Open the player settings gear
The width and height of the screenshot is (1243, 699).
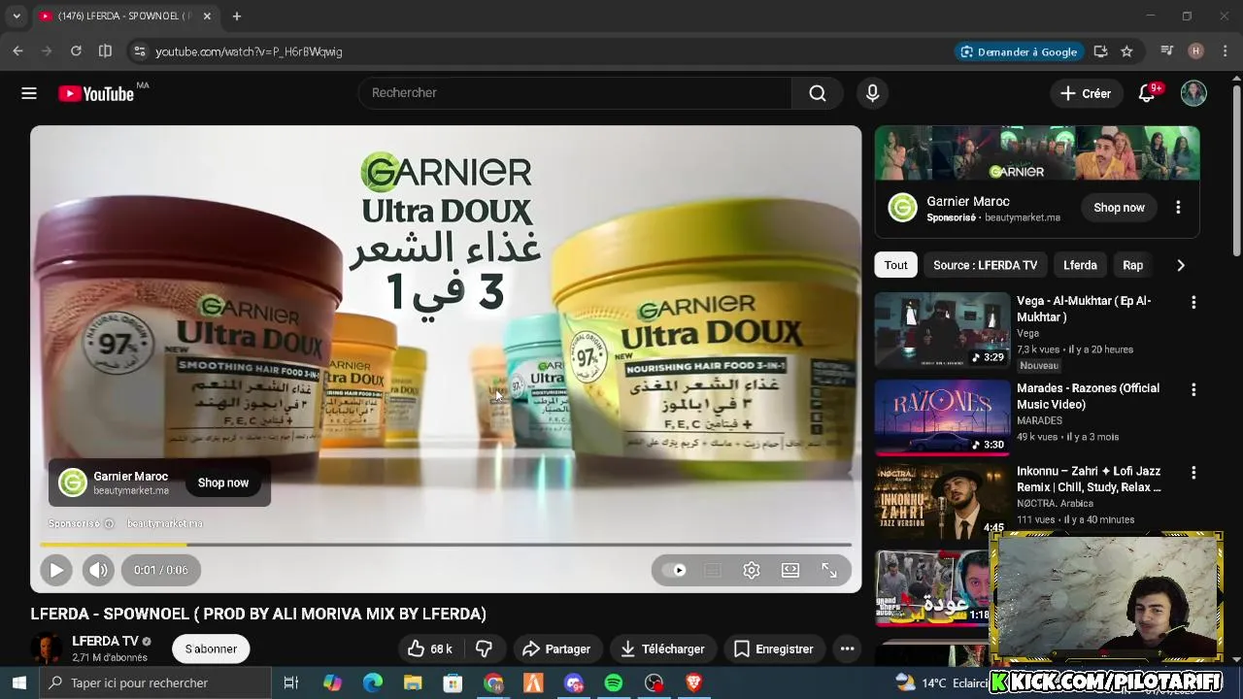(751, 570)
